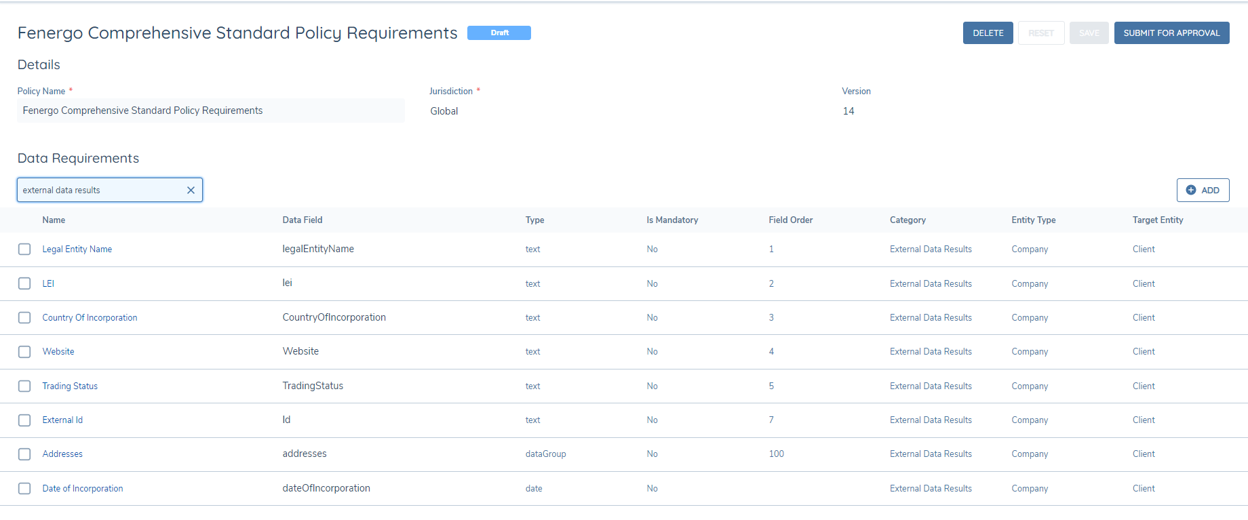Focus the Policy Name input field

pyautogui.click(x=211, y=111)
